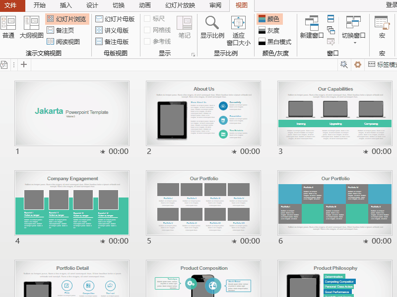Select slide 1 Jakarta title thumbnail

pos(72,113)
